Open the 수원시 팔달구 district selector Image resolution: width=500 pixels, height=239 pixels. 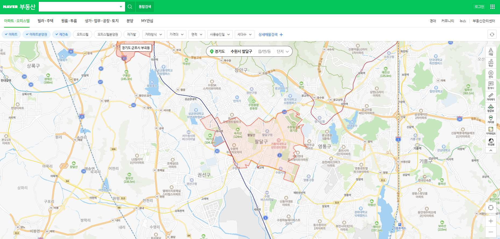point(241,51)
